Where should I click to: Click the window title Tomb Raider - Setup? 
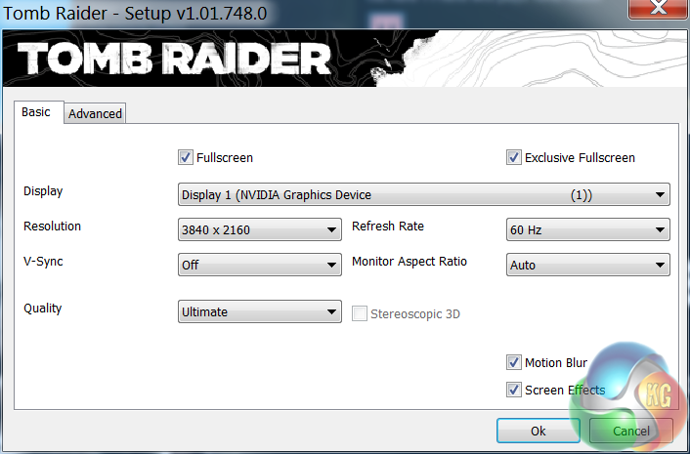pos(135,14)
